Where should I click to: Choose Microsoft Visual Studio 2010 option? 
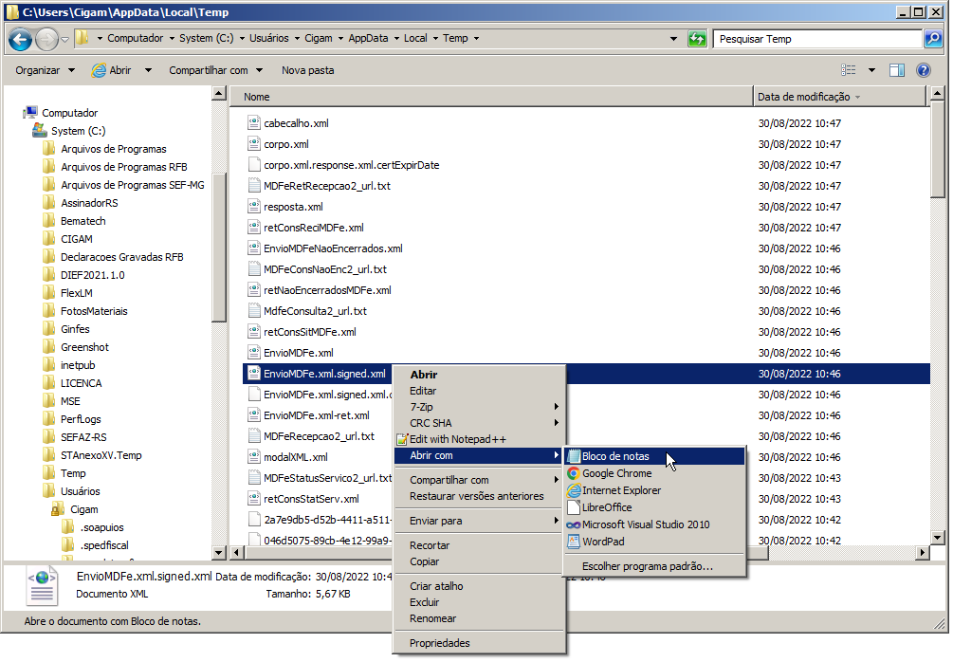655,524
